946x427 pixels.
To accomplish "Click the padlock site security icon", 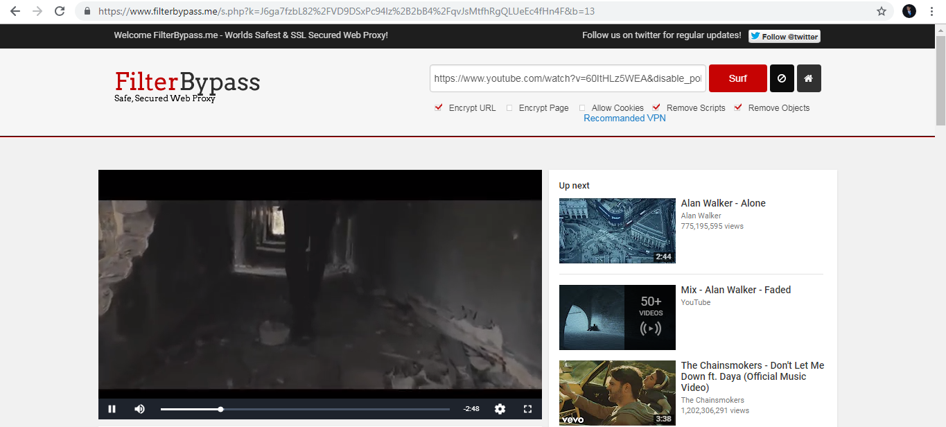I will click(87, 11).
